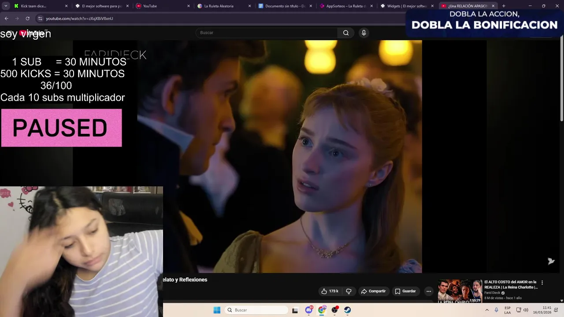Screen dimensions: 564x317
Task: Start voice search with microphone icon
Action: pyautogui.click(x=364, y=33)
